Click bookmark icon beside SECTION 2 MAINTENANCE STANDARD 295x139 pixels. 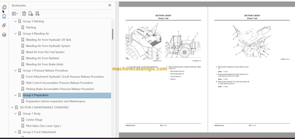[17, 108]
